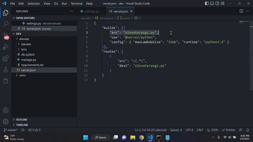This screenshot has width=253, height=142.
Task: Change language mode from JSON
Action: coord(212,130)
